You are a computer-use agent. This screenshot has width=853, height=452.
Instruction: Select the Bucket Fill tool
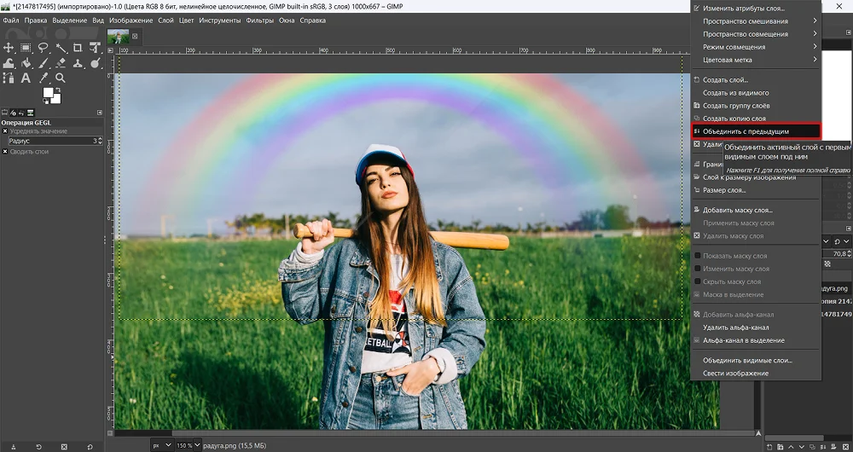pos(26,63)
